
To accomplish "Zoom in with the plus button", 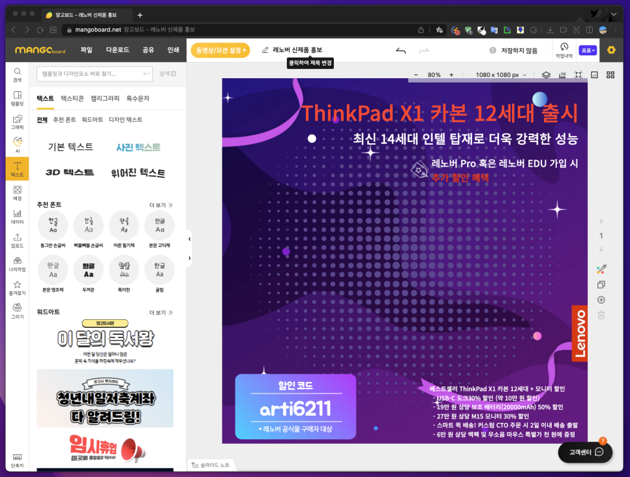I will point(451,75).
